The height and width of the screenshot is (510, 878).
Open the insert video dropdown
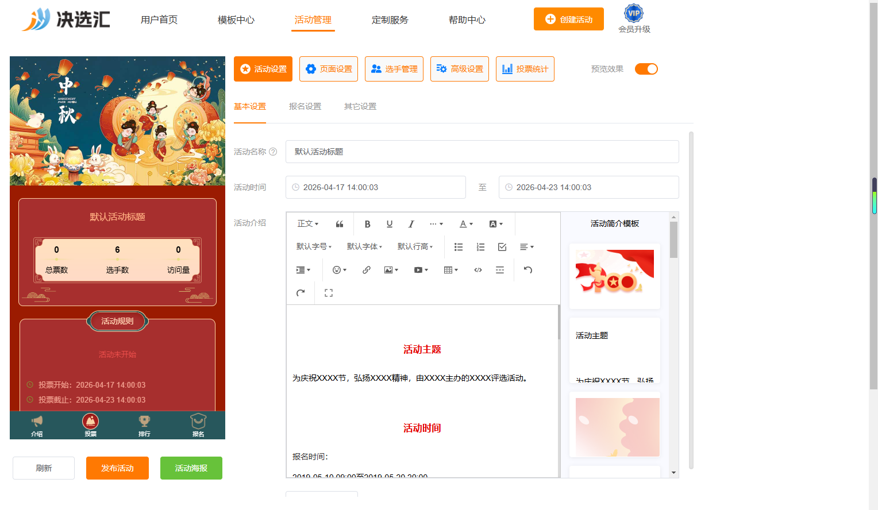(421, 270)
